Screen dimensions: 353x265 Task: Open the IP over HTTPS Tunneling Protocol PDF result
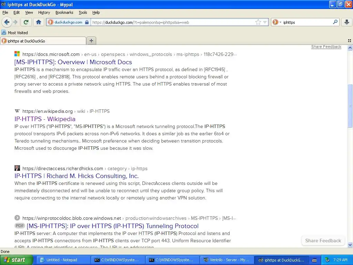point(113,226)
